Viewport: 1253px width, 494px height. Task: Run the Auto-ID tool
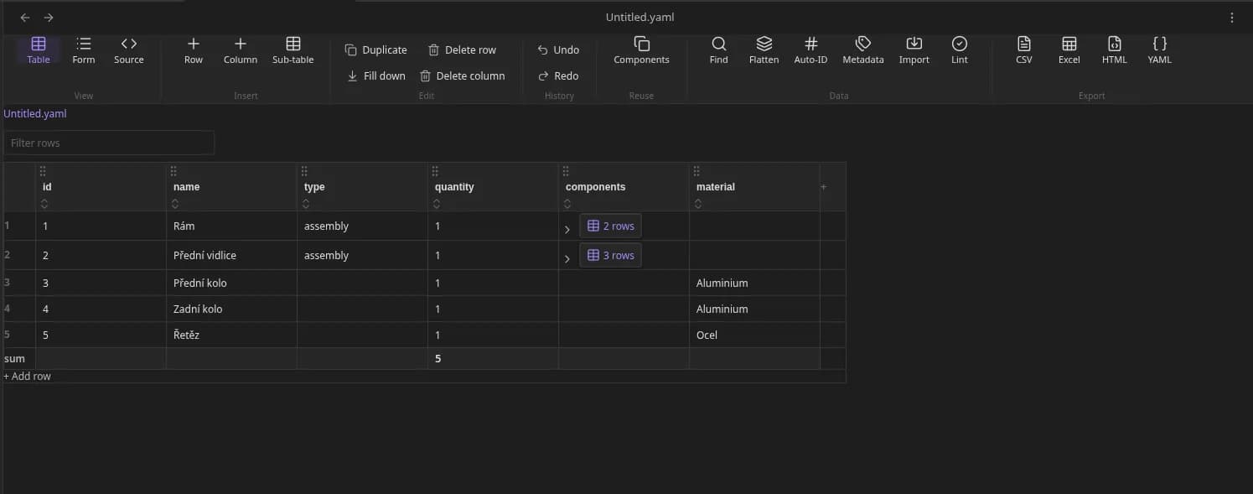810,50
